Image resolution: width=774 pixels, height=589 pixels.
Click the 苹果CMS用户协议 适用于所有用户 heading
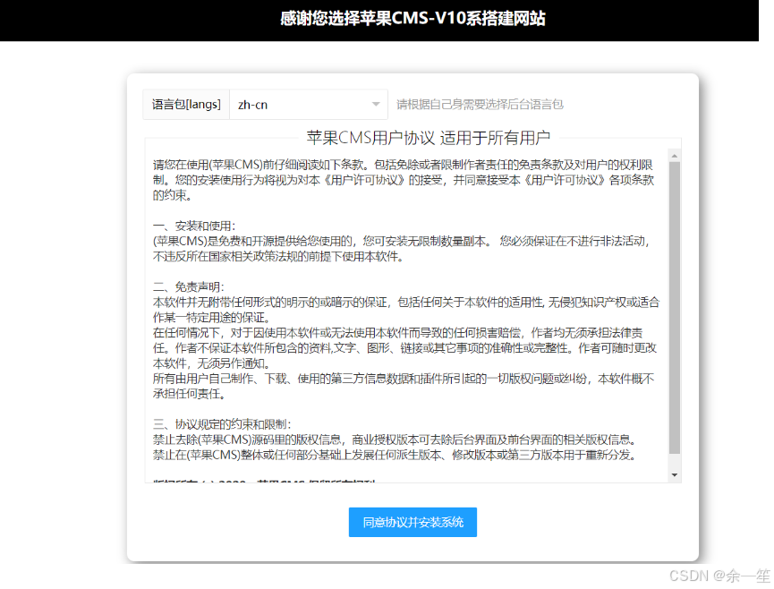[428, 138]
